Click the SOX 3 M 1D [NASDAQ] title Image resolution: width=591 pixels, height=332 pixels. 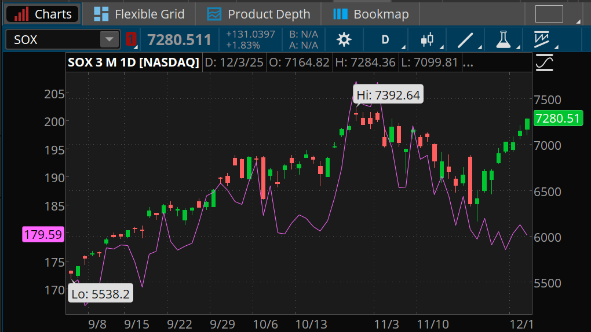(x=133, y=62)
